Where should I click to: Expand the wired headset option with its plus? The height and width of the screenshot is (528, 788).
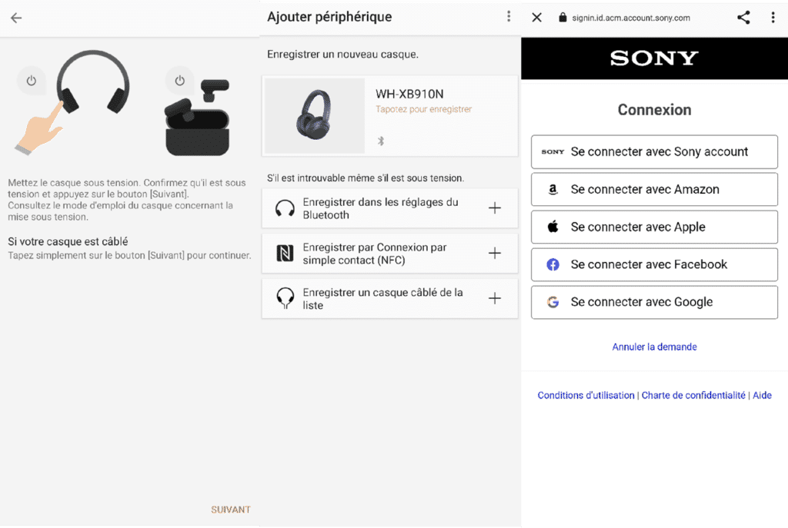tap(495, 298)
